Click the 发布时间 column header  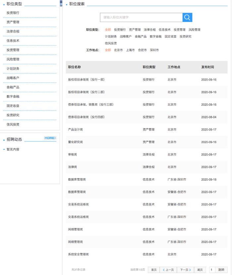tap(207, 67)
